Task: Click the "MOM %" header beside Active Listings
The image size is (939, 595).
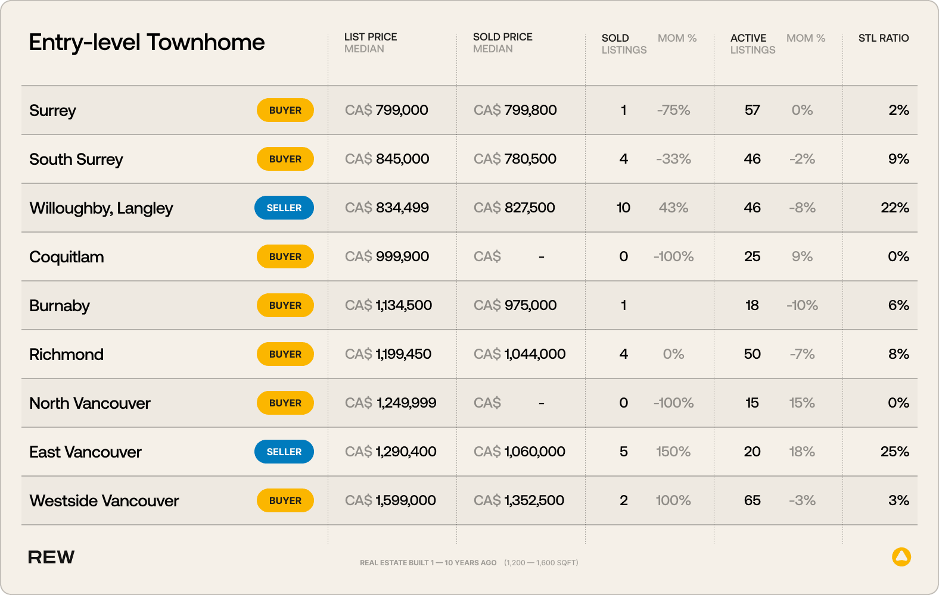Action: pyautogui.click(x=806, y=38)
